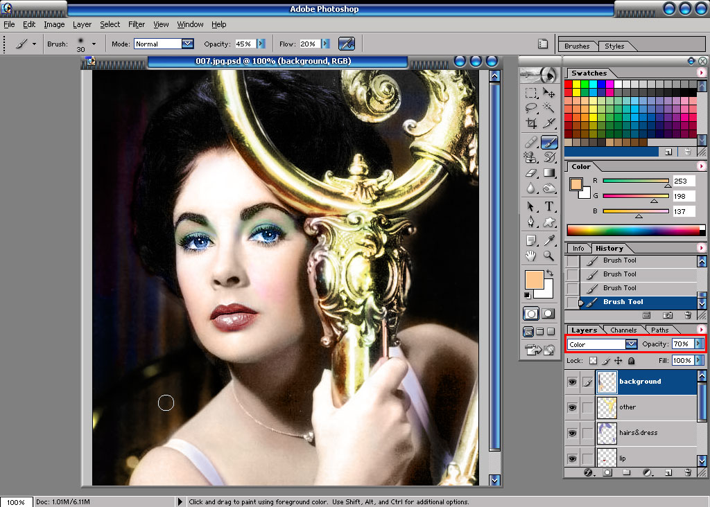Switch to Quick Mask mode
The height and width of the screenshot is (507, 710).
(x=548, y=314)
